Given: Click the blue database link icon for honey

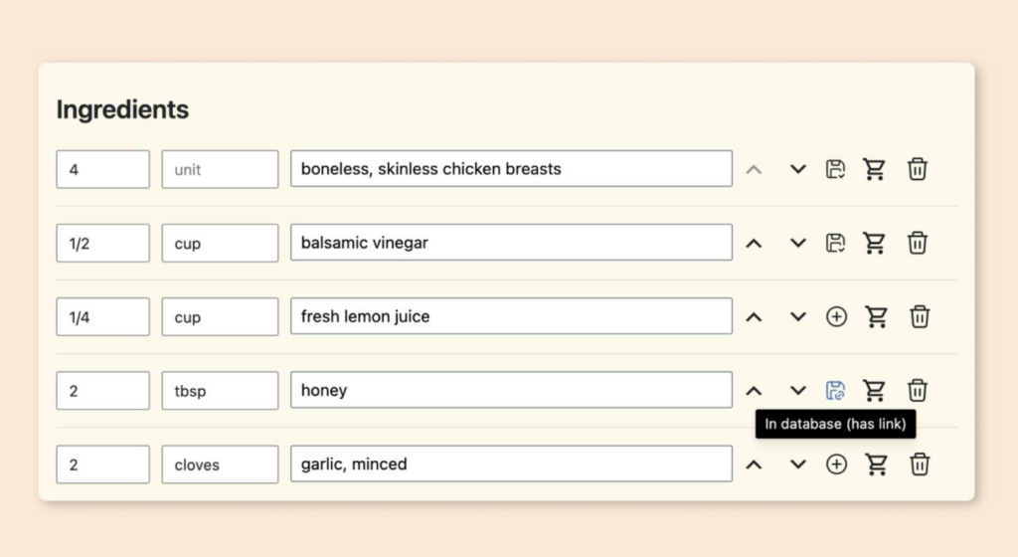Looking at the screenshot, I should (836, 390).
